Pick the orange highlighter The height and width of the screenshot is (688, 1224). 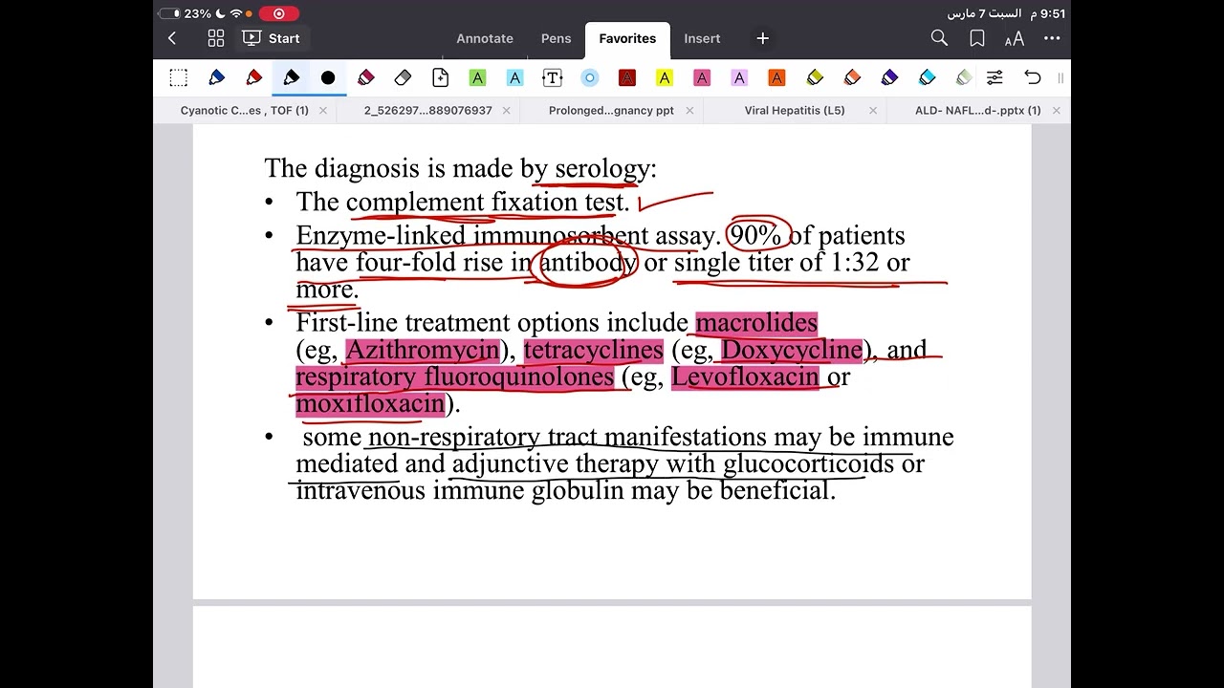click(852, 77)
